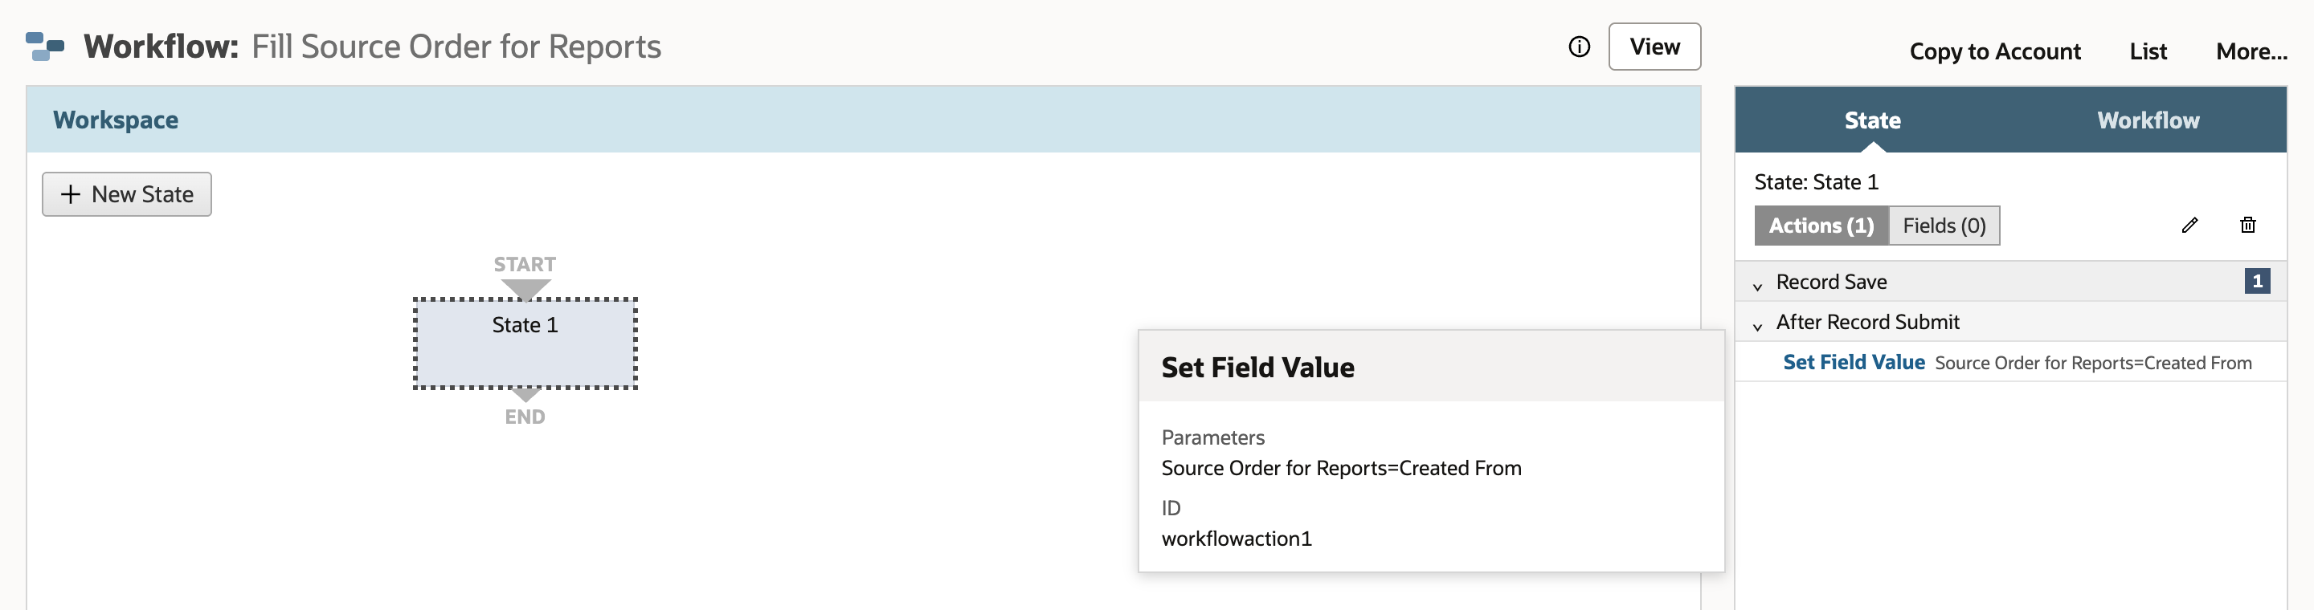Image resolution: width=2314 pixels, height=610 pixels.
Task: Add a New State
Action: coord(127,195)
